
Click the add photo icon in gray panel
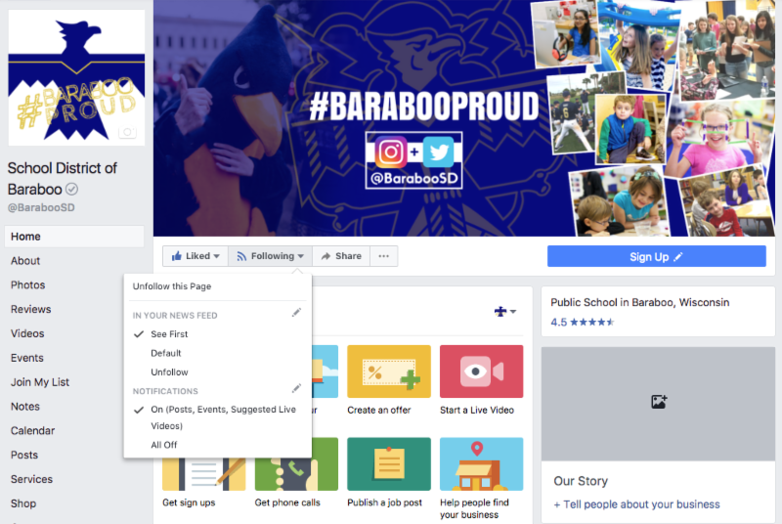pyautogui.click(x=658, y=402)
